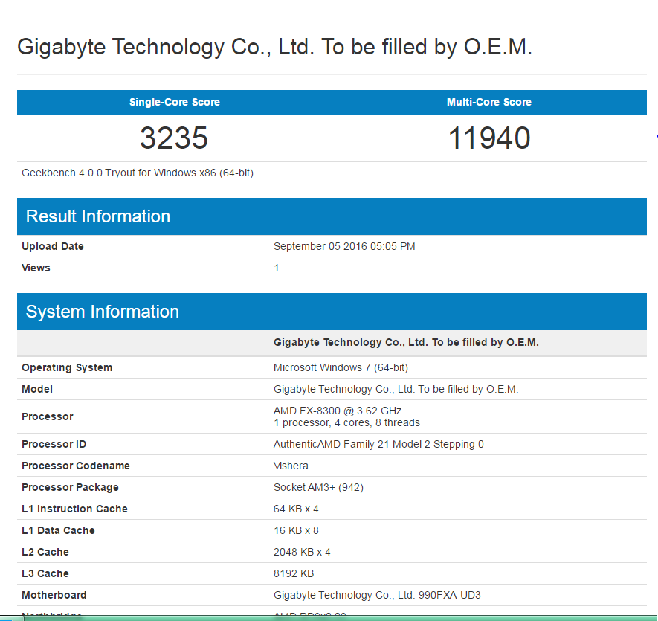Click the Result Information section header

point(332,216)
